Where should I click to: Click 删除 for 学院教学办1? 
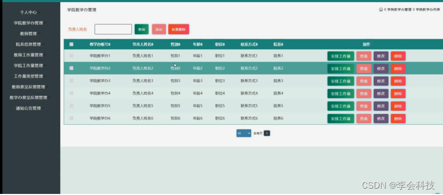pos(398,56)
